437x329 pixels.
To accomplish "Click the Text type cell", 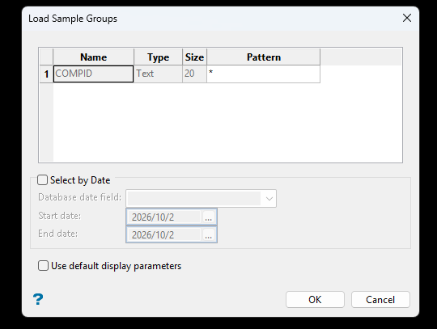I will click(158, 74).
